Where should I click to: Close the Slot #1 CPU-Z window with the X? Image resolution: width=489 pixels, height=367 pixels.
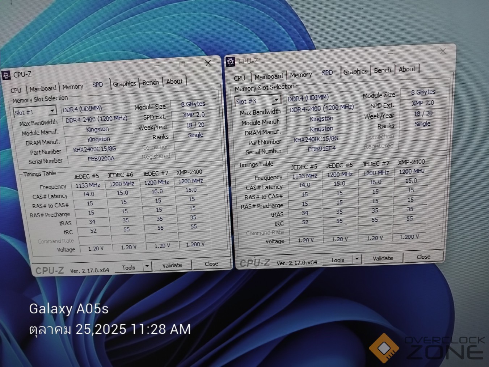point(208,63)
